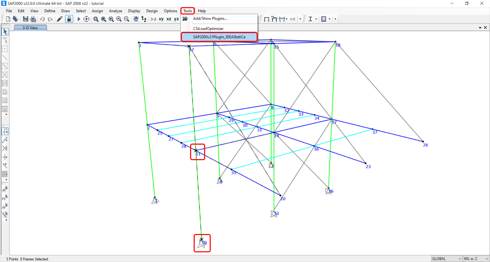
Task: Click the Save disk icon
Action: click(25, 19)
